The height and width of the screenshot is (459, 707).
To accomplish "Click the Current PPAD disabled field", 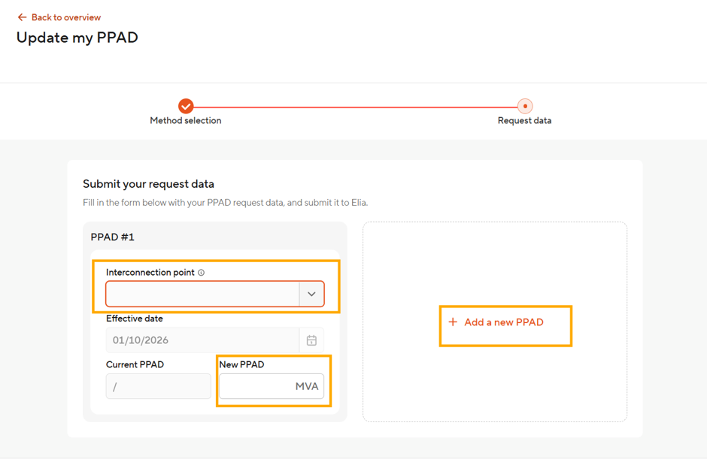I will click(158, 386).
